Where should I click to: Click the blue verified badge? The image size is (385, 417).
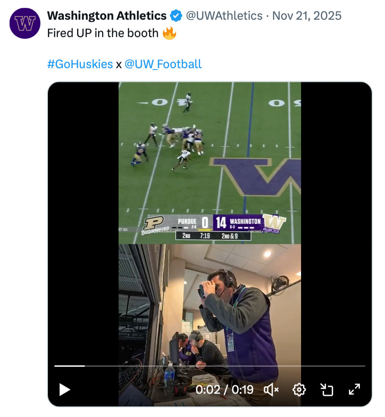click(x=176, y=16)
